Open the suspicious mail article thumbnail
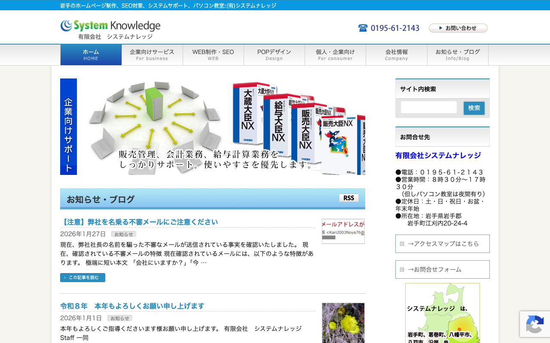The width and height of the screenshot is (550, 343). pos(343,231)
